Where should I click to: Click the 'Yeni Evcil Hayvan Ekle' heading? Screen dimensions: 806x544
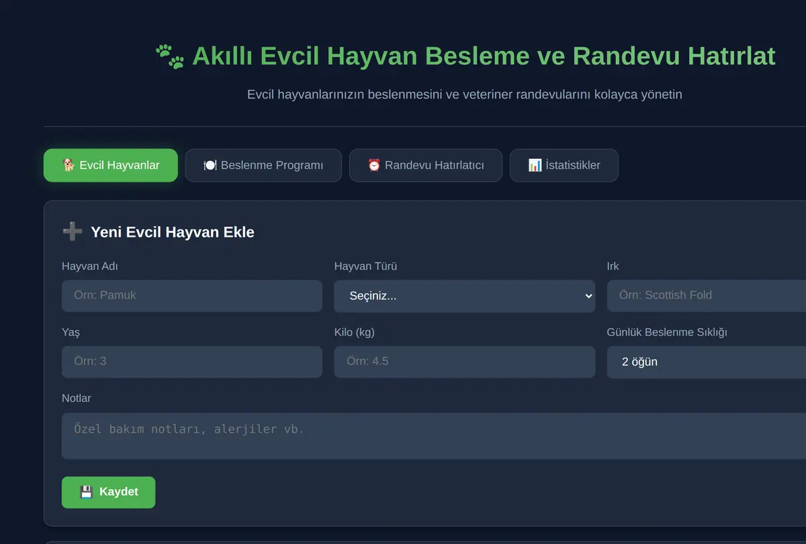[173, 232]
